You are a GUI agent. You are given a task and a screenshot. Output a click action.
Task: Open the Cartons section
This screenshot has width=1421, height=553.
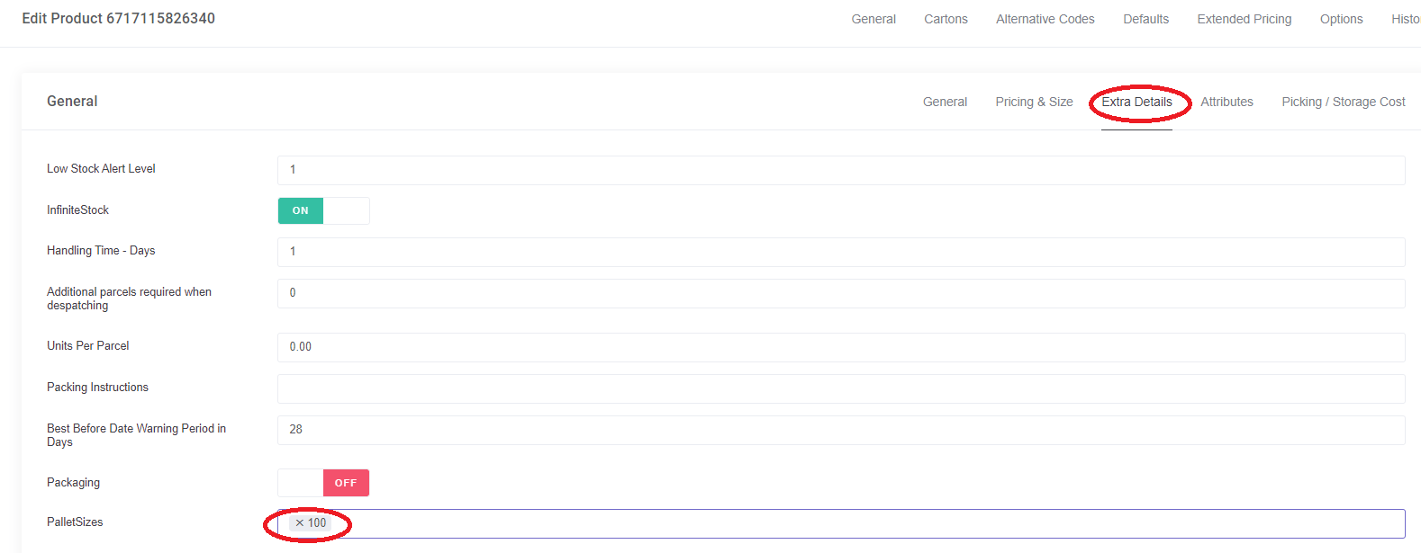946,19
